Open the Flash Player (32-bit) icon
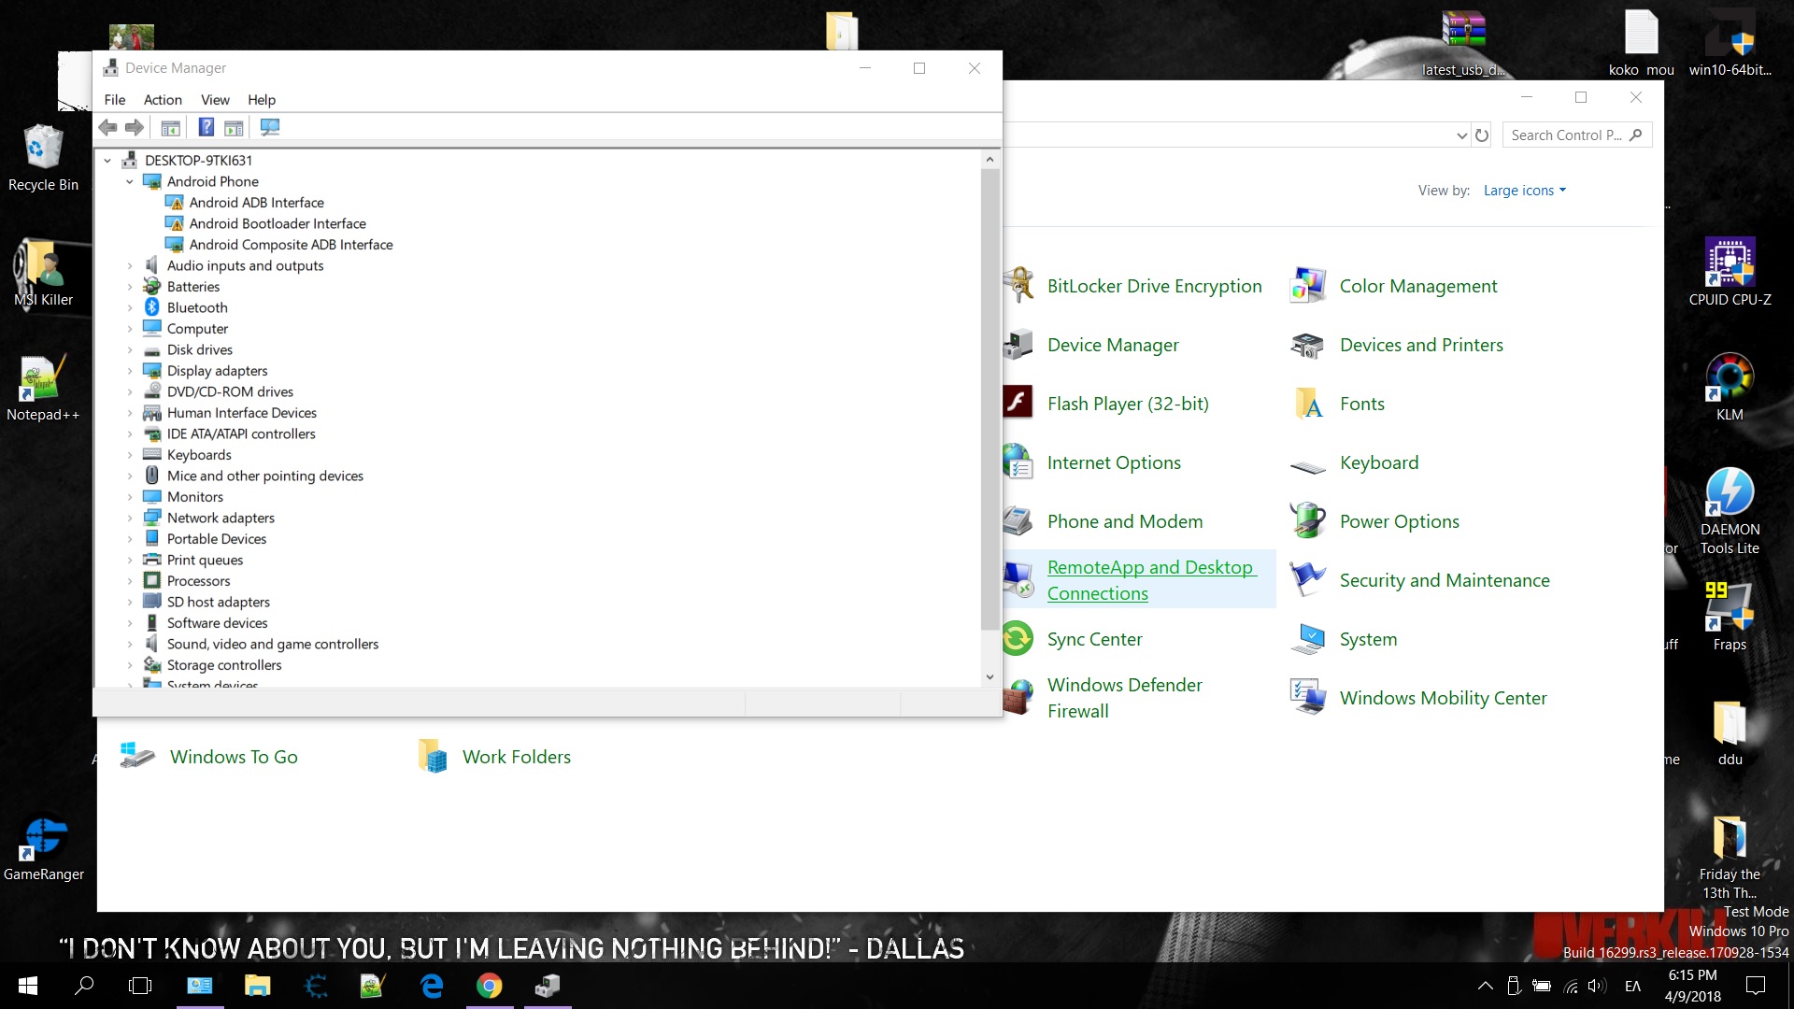The image size is (1794, 1009). (x=1018, y=404)
